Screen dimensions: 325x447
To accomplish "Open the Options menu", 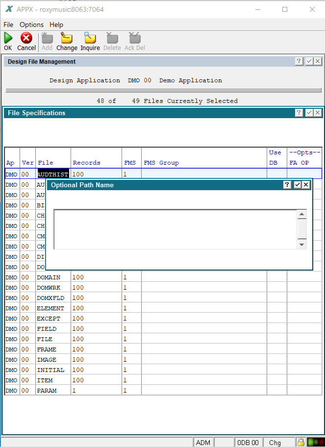I will coord(32,25).
